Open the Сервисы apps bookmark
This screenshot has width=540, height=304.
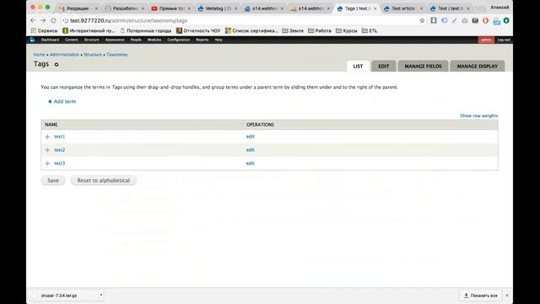coord(45,30)
